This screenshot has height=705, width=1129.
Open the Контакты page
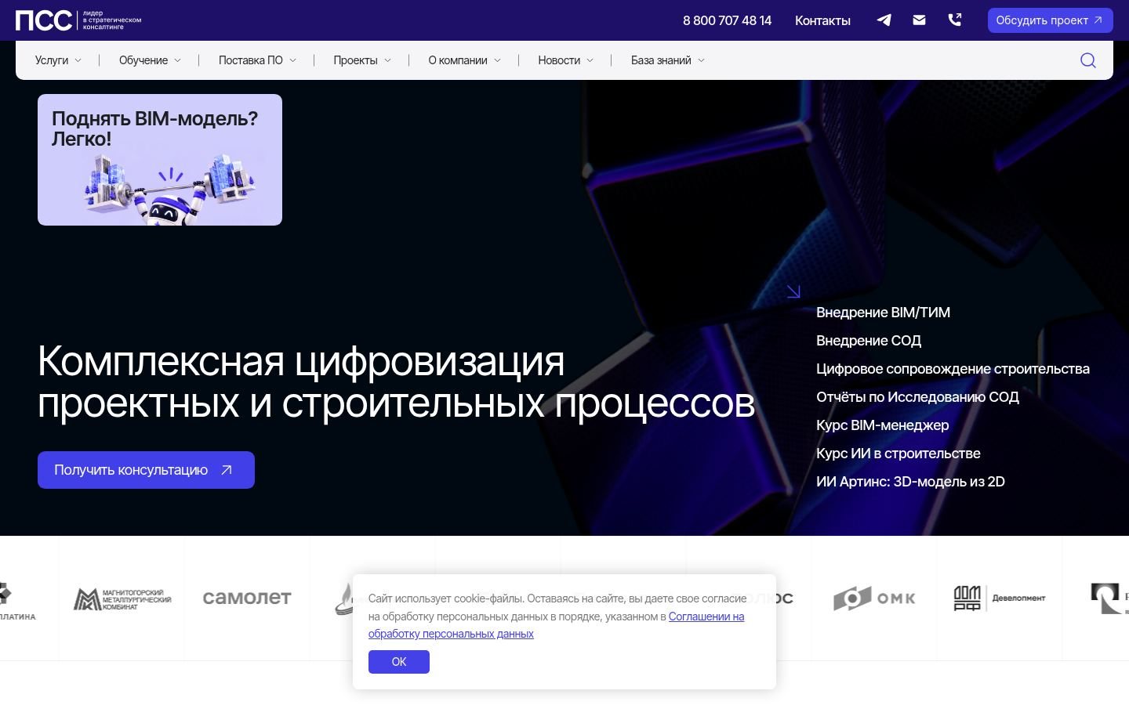pos(822,20)
